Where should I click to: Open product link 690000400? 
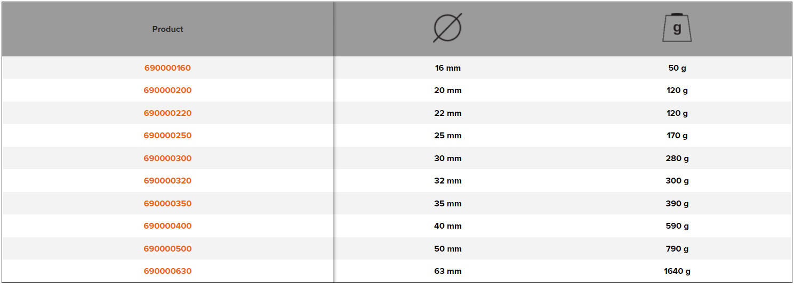tap(167, 226)
